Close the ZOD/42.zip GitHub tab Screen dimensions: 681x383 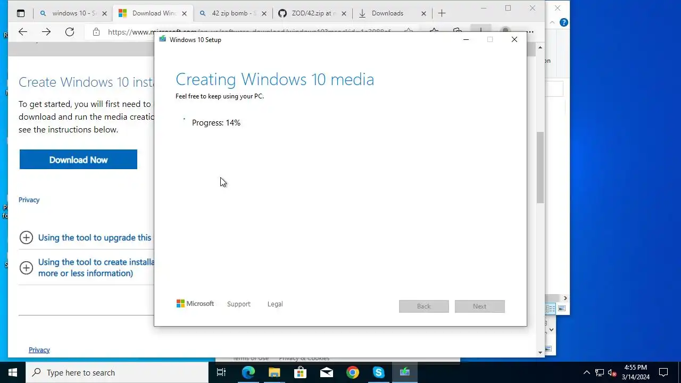click(x=344, y=13)
